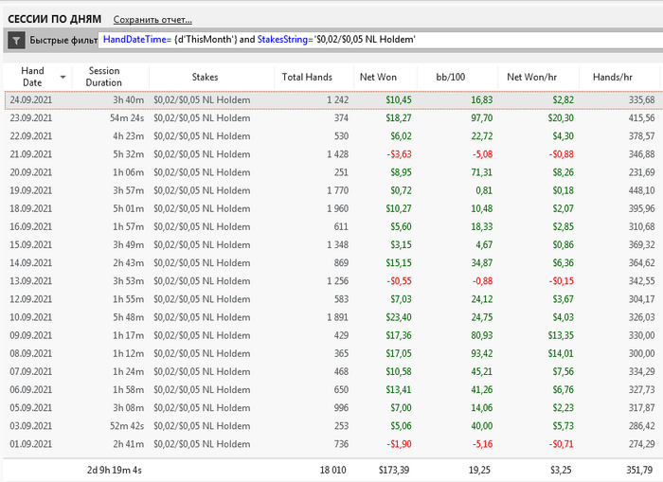663x482 pixels.
Task: Sort by the Total Hands column header
Action: click(306, 77)
